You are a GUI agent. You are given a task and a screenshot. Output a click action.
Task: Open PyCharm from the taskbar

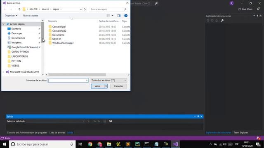[x=137, y=144]
